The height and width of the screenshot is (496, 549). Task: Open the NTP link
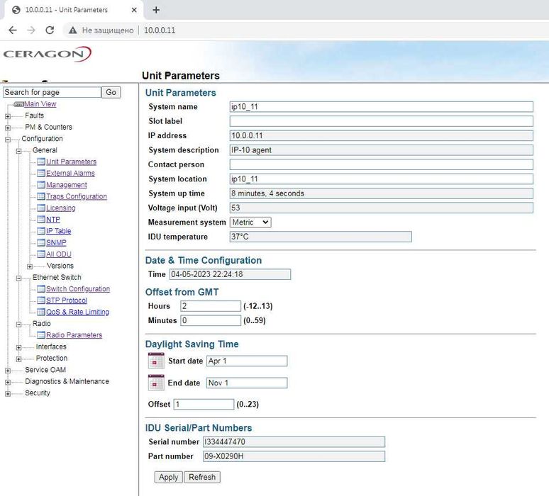pyautogui.click(x=53, y=220)
